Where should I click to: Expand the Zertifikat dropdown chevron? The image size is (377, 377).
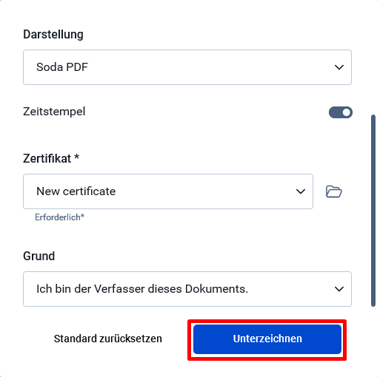click(x=301, y=191)
